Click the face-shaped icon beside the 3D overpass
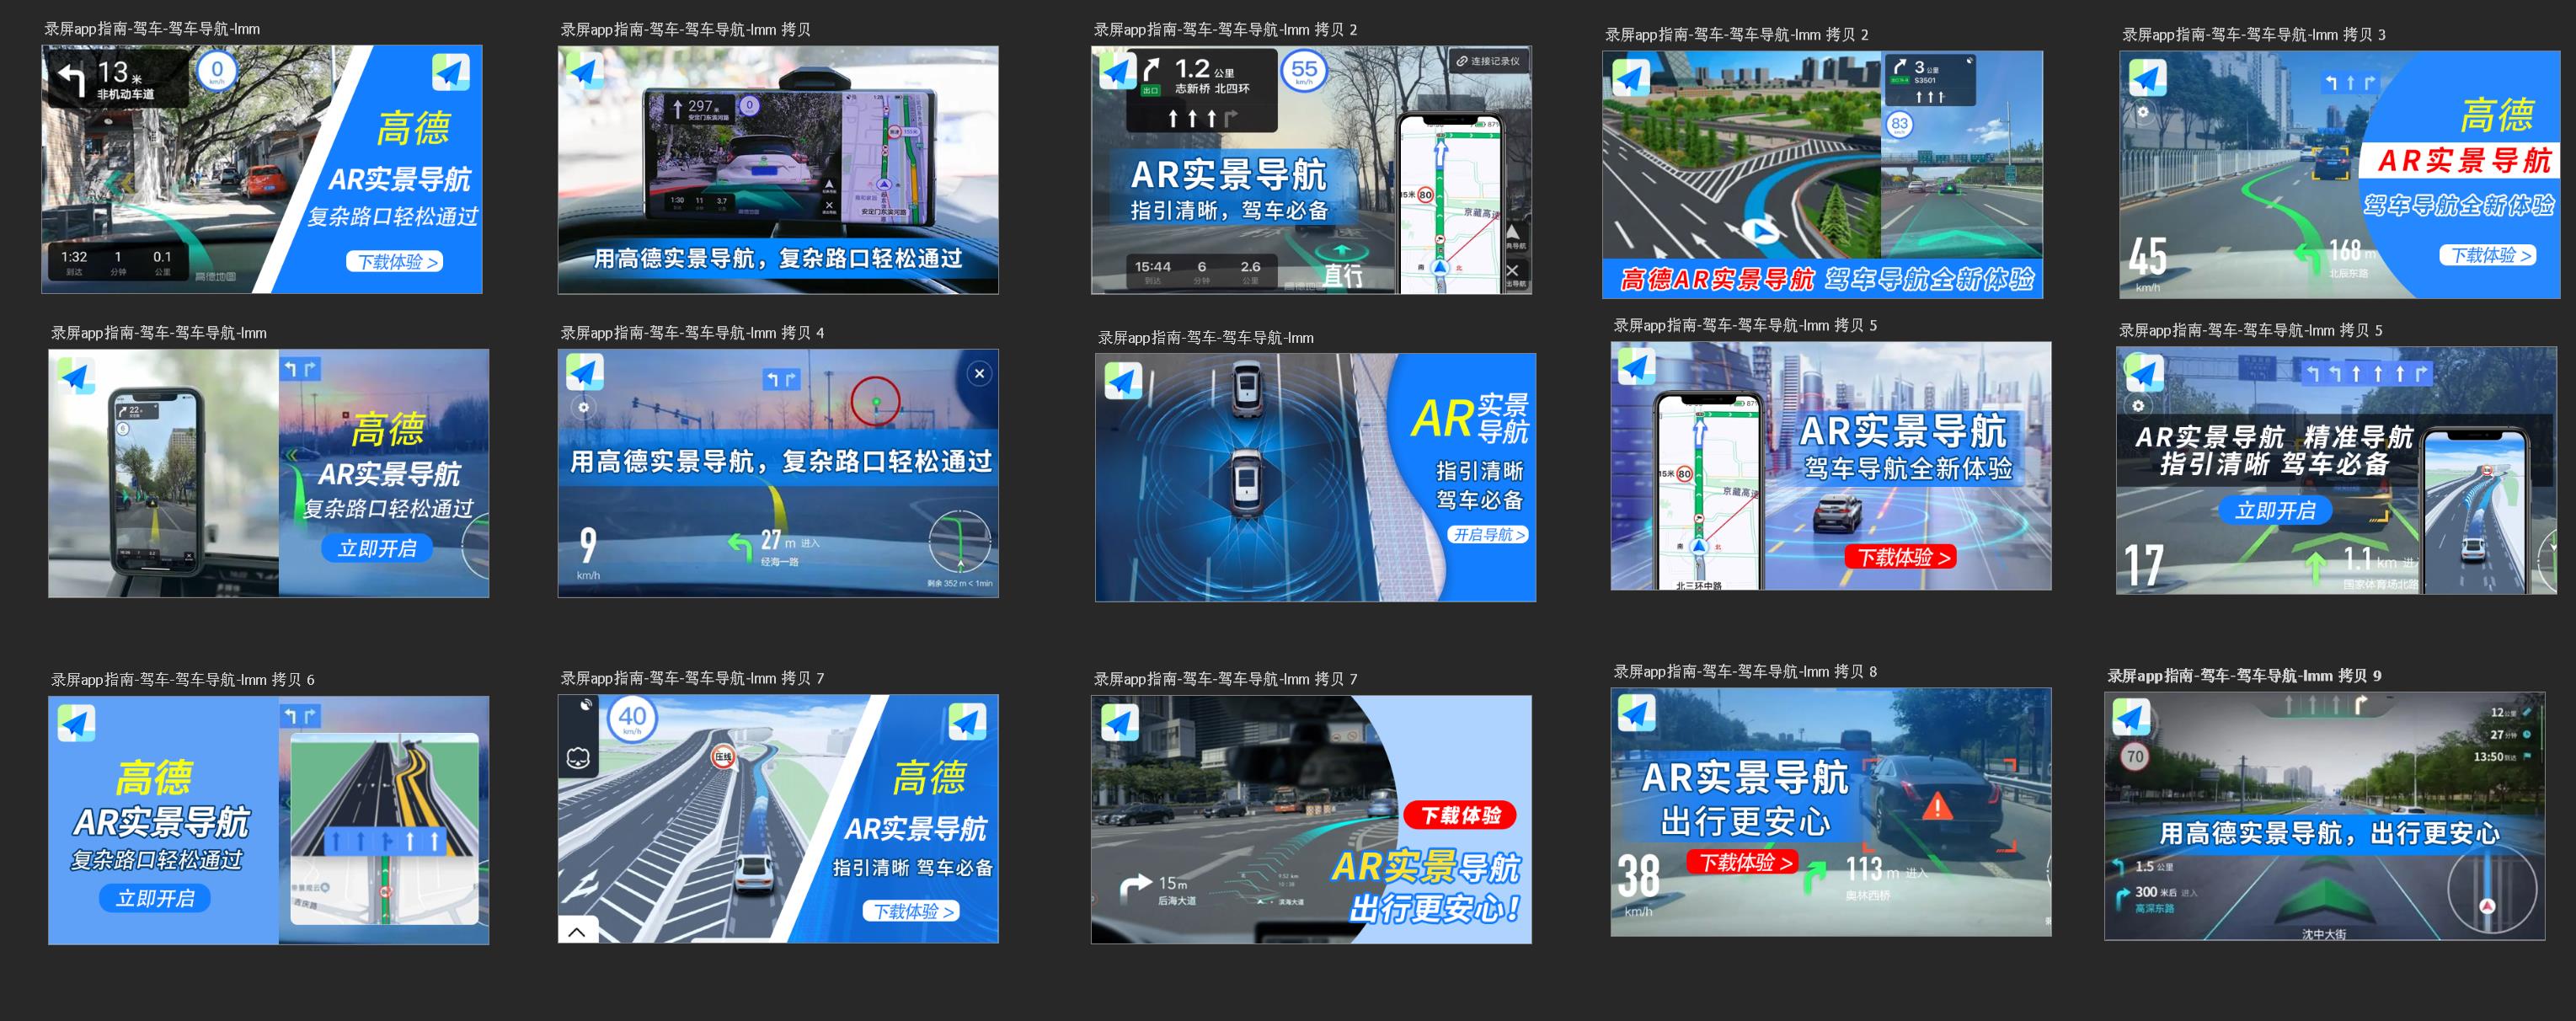 (578, 757)
